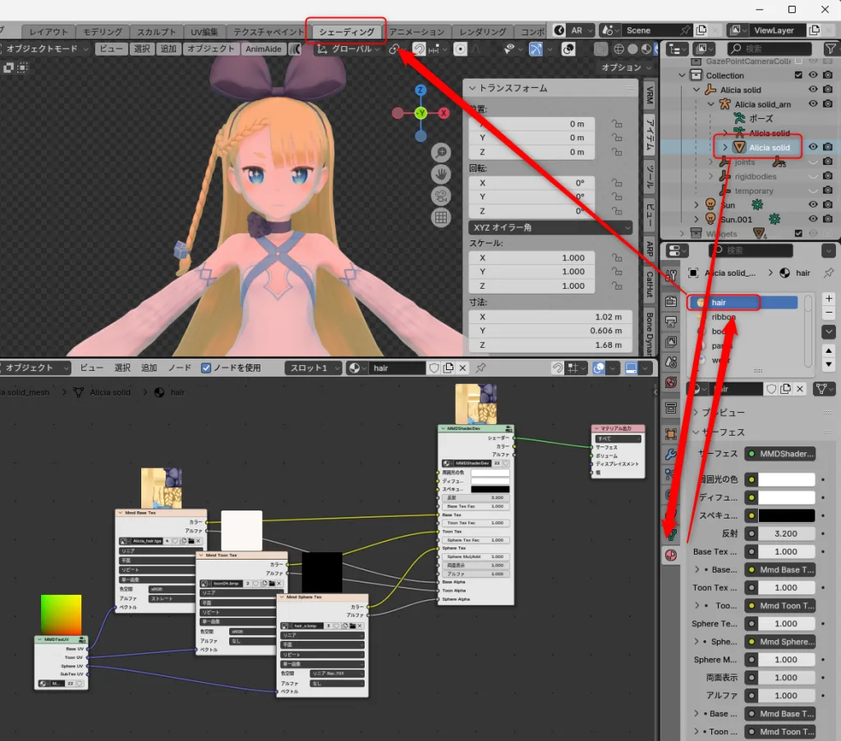The width and height of the screenshot is (841, 741).
Task: Open the Modifier wrench properties tab
Action: click(671, 455)
